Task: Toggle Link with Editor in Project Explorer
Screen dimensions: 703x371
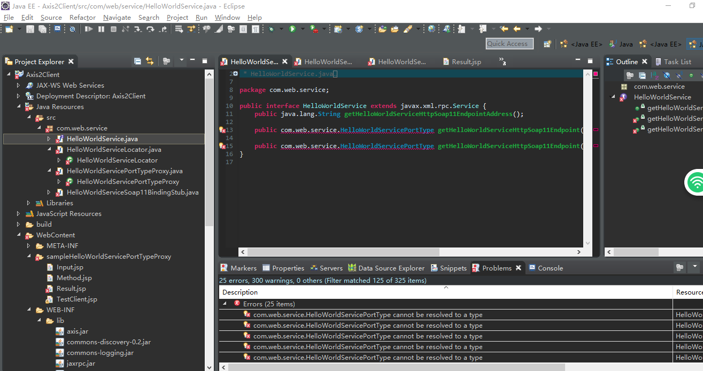Action: (x=150, y=61)
